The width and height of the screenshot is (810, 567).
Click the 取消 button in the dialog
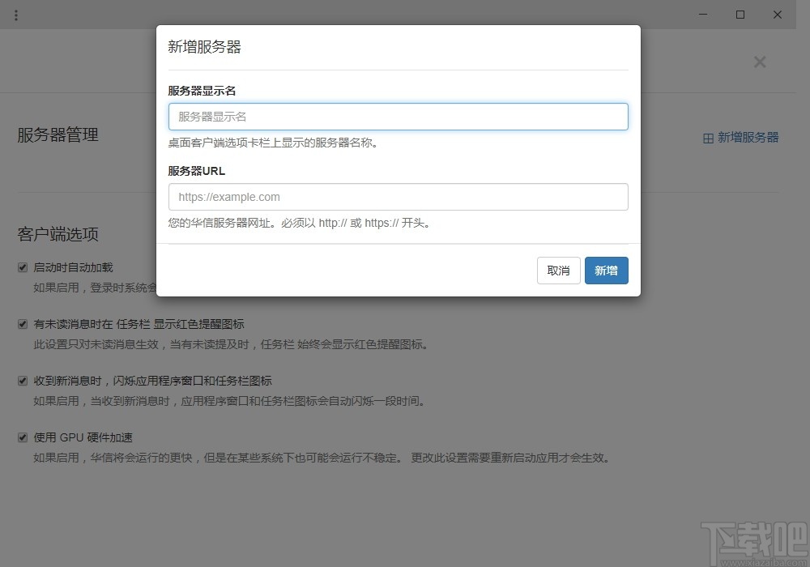tap(558, 270)
